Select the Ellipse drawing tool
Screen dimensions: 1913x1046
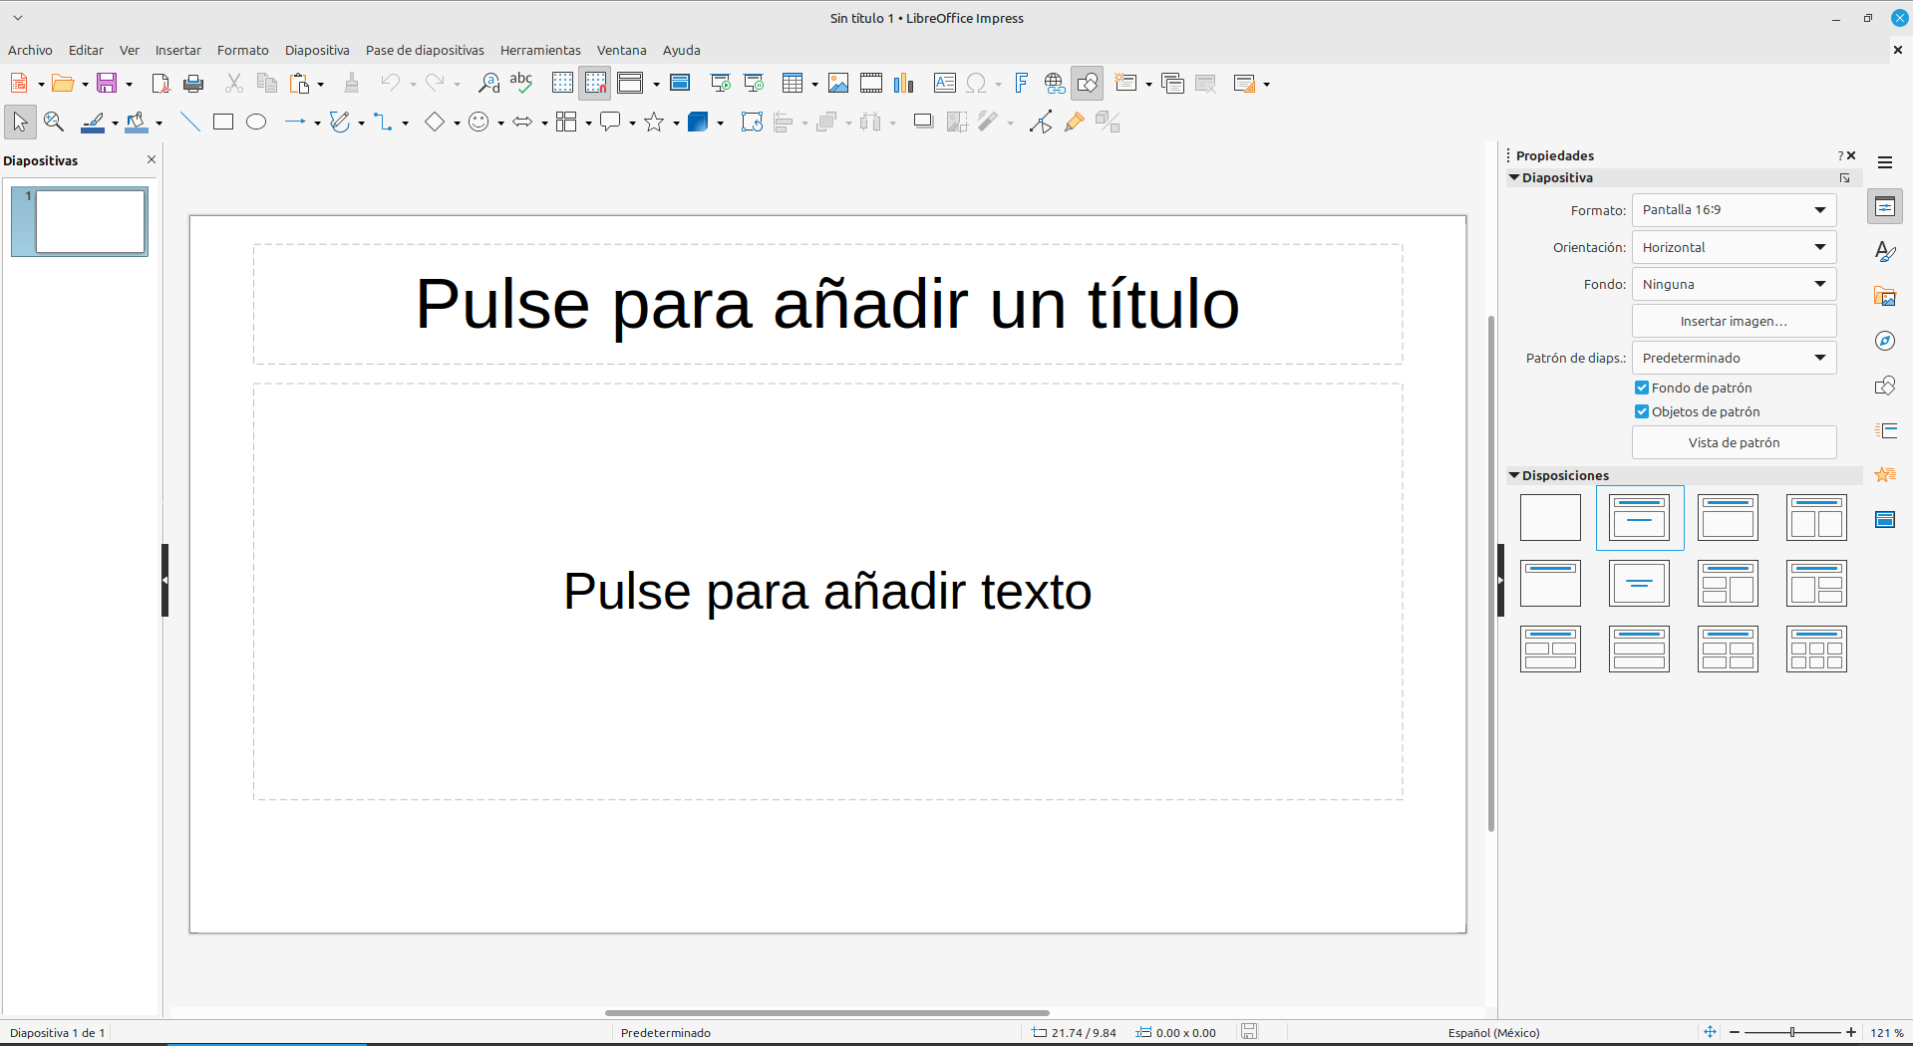256,122
